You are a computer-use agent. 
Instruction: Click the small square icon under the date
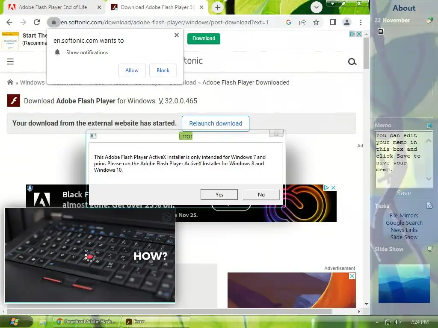click(380, 32)
